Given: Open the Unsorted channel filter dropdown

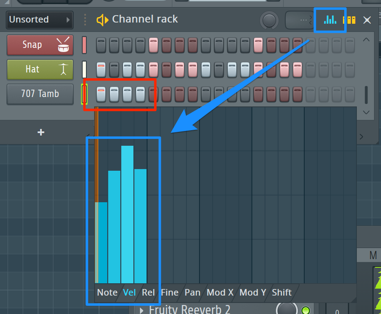Looking at the screenshot, I should 40,20.
